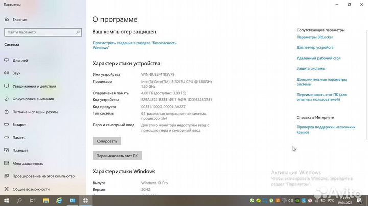This screenshot has height=206, width=368.
Task: Click the 20H2 version value
Action: pyautogui.click(x=146, y=189)
